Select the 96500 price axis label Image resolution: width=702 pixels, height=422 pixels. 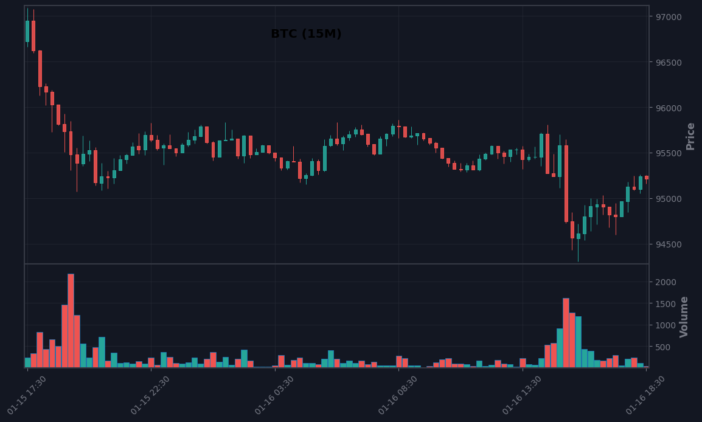(669, 63)
